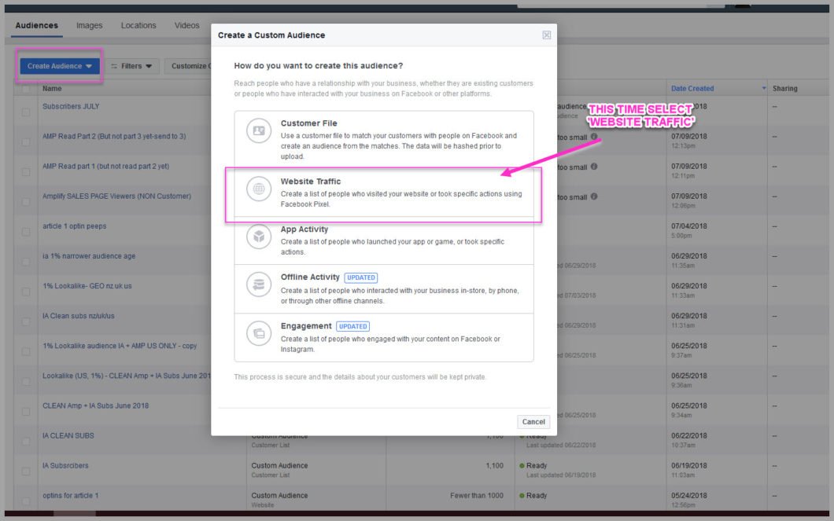834x521 pixels.
Task: Open 1% Lookalike- GEO nz uk us audience
Action: 87,286
